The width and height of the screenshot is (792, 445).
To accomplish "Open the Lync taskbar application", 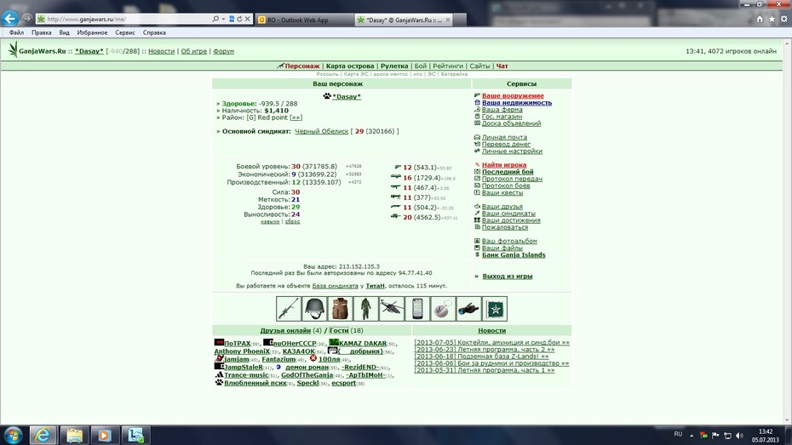I will (x=135, y=435).
